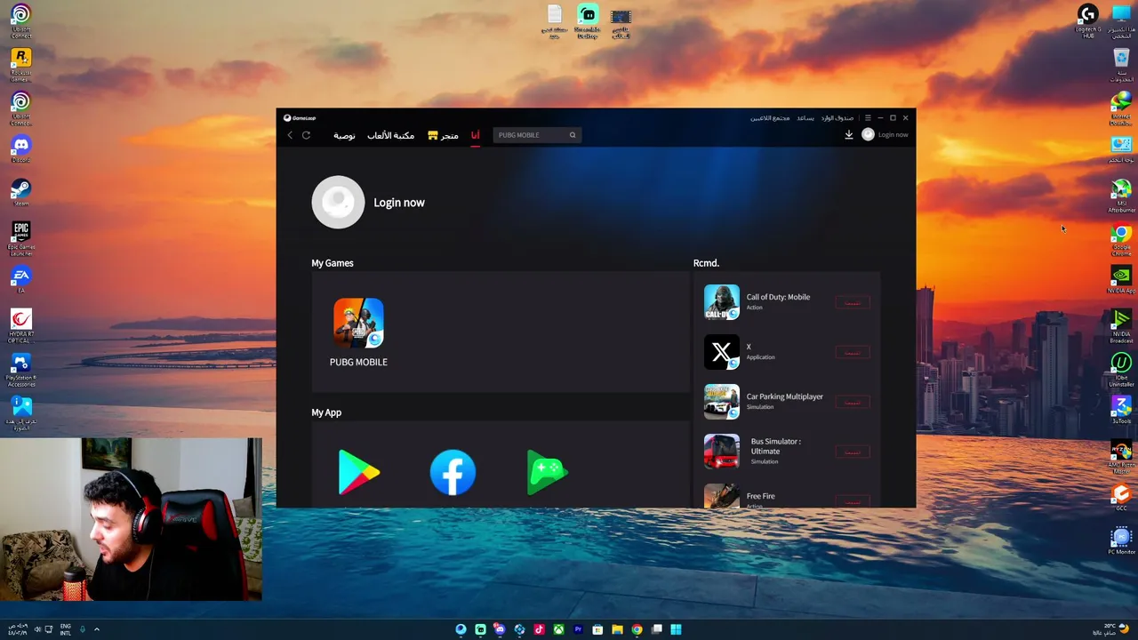
Task: Open IObit Uninstaller shortcut
Action: [1121, 370]
